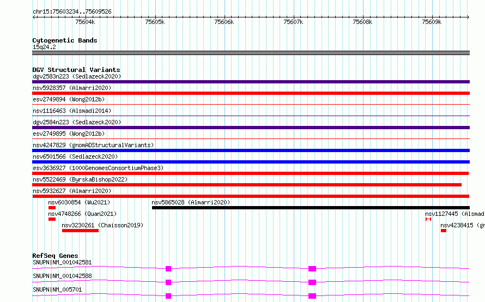Open the SNUPN|NM_001042581 transcript label
This screenshot has height=302, width=485.
click(x=62, y=262)
